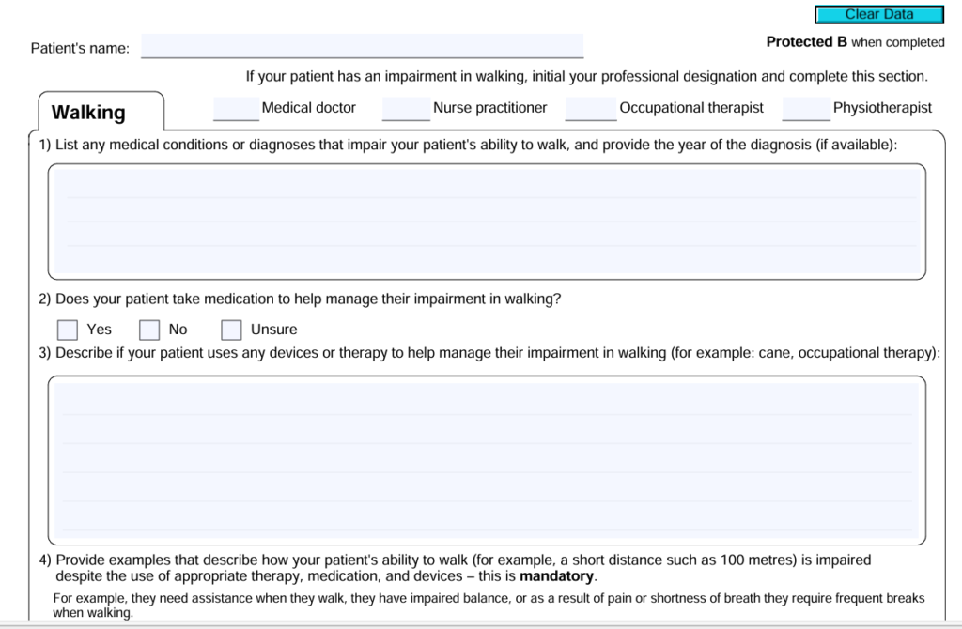Select the Walking section tab

pyautogui.click(x=88, y=113)
